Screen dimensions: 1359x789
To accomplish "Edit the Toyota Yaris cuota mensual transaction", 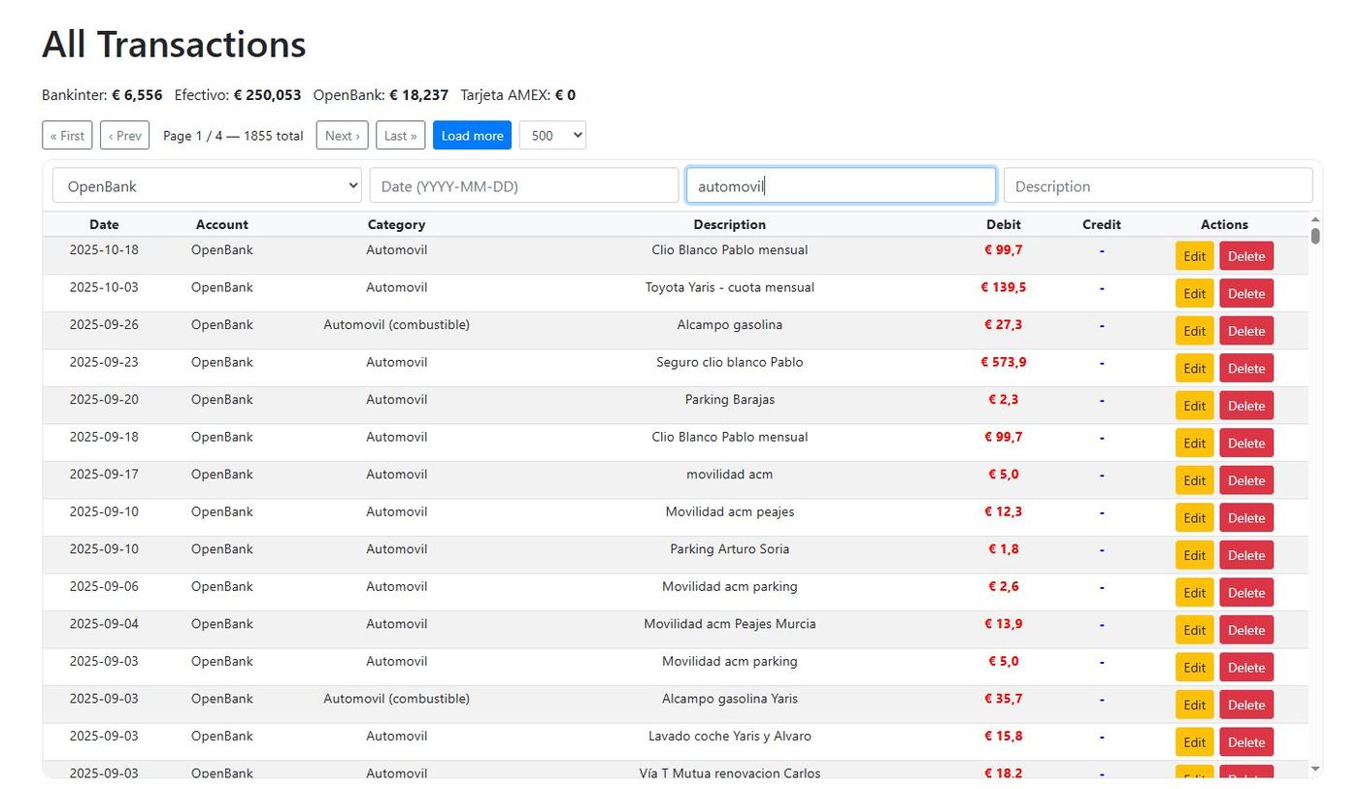I will coord(1194,292).
